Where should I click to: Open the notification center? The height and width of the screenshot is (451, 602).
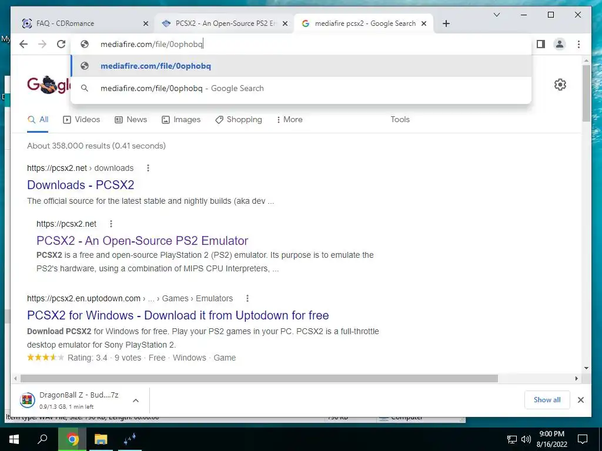583,439
